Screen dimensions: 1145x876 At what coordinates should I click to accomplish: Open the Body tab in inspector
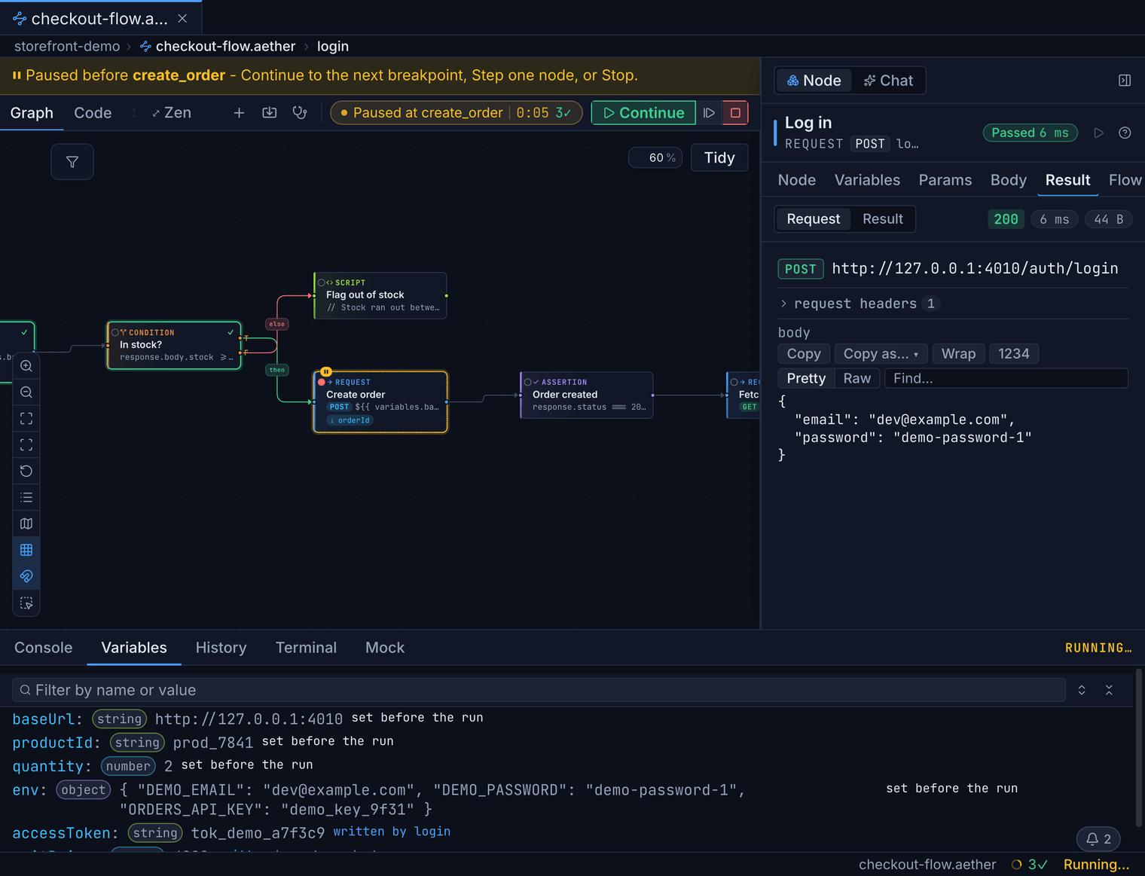(x=1008, y=180)
